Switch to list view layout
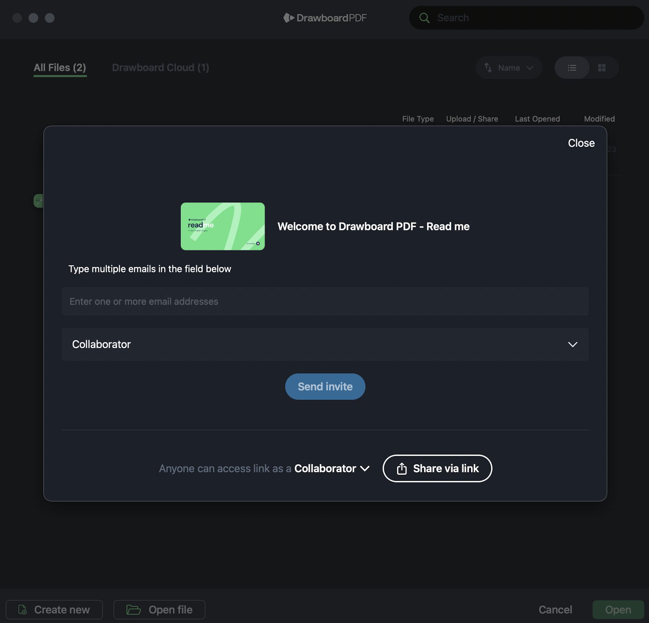This screenshot has width=649, height=623. click(572, 68)
